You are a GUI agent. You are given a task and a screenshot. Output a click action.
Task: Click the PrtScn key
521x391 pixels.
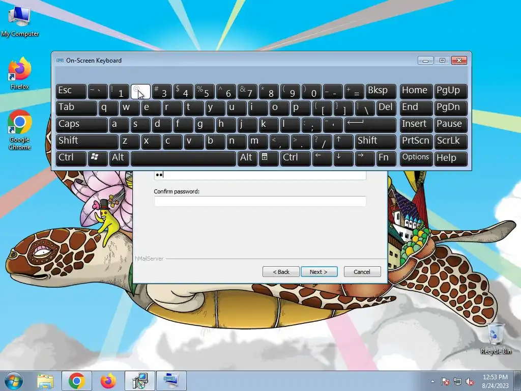(x=416, y=142)
